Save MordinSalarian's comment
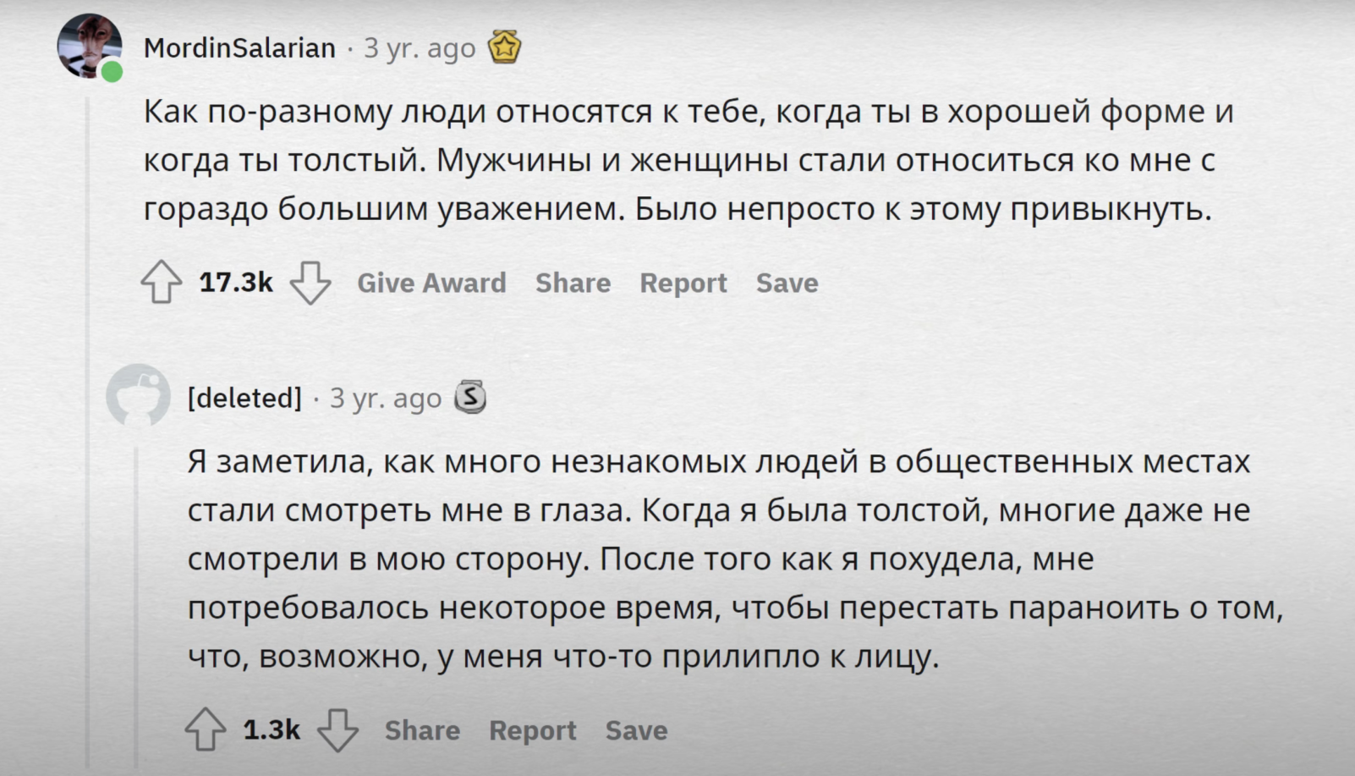The height and width of the screenshot is (776, 1355). (x=787, y=283)
